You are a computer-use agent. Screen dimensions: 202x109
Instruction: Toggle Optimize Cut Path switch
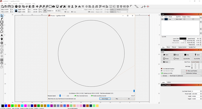pyautogui.click(x=162, y=73)
